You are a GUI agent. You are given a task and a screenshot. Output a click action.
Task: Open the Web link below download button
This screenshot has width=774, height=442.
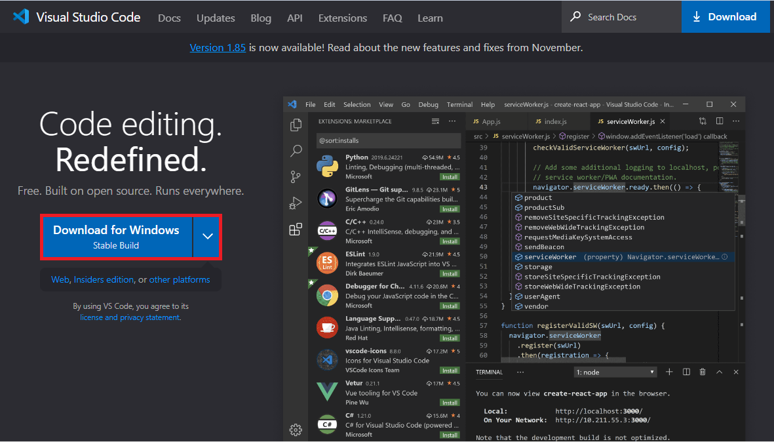pos(60,279)
